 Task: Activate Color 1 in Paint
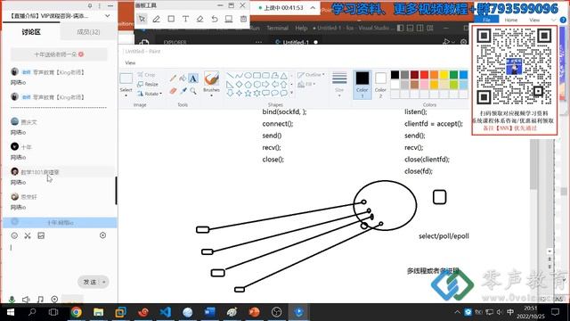(x=362, y=85)
